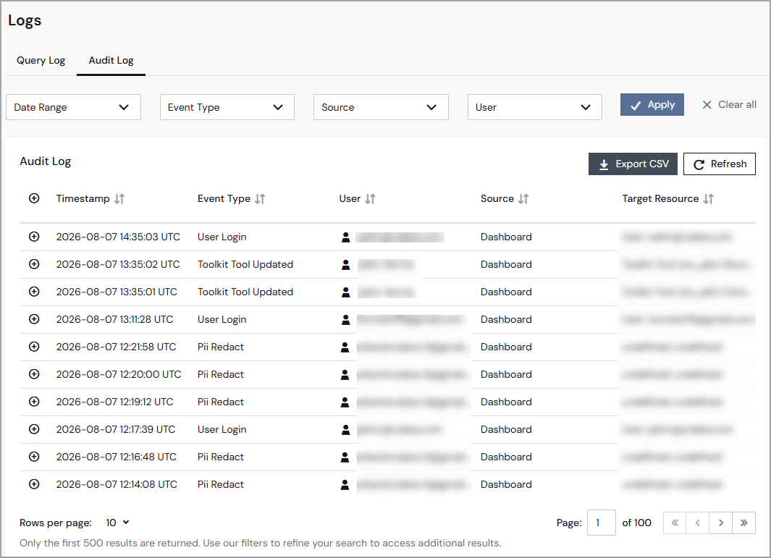Click the Target Resource column header label
The image size is (771, 558).
click(660, 198)
